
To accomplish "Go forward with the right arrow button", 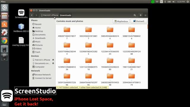I will click(36, 15).
